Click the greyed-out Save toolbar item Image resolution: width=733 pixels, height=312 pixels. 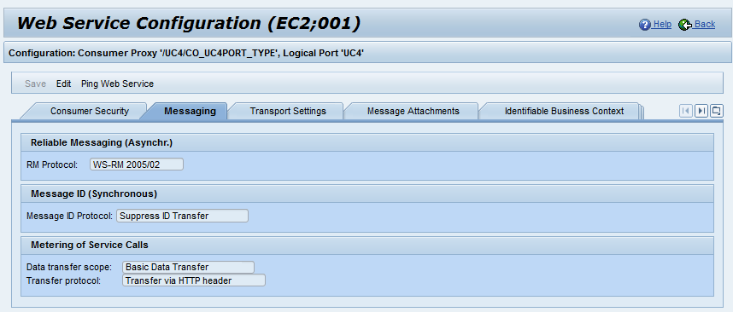pyautogui.click(x=35, y=84)
